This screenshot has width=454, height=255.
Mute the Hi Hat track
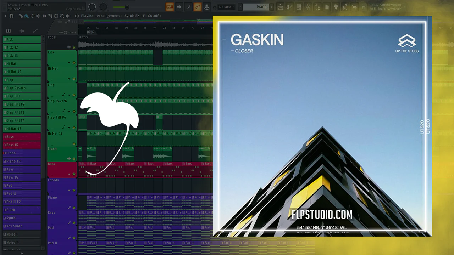74,79
